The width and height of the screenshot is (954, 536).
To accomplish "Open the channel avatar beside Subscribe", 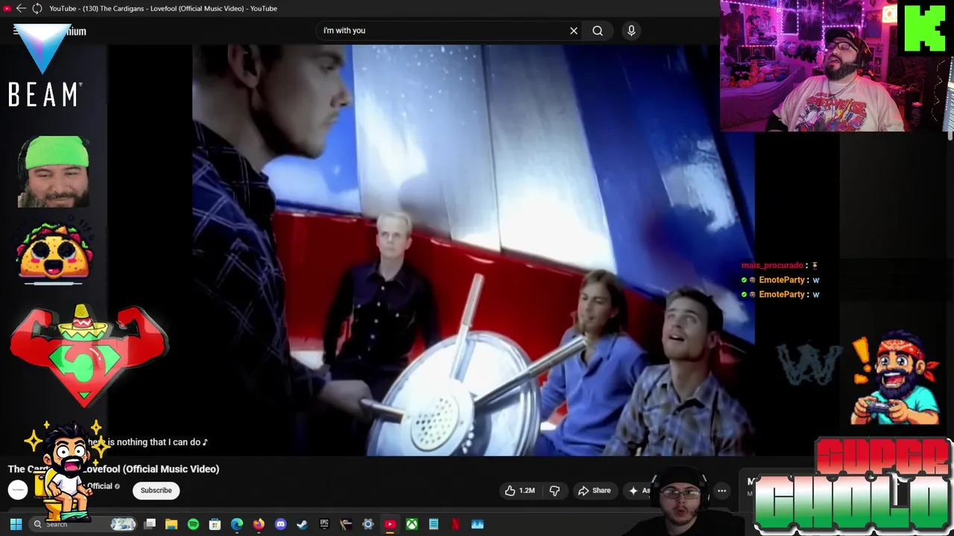I will click(18, 490).
